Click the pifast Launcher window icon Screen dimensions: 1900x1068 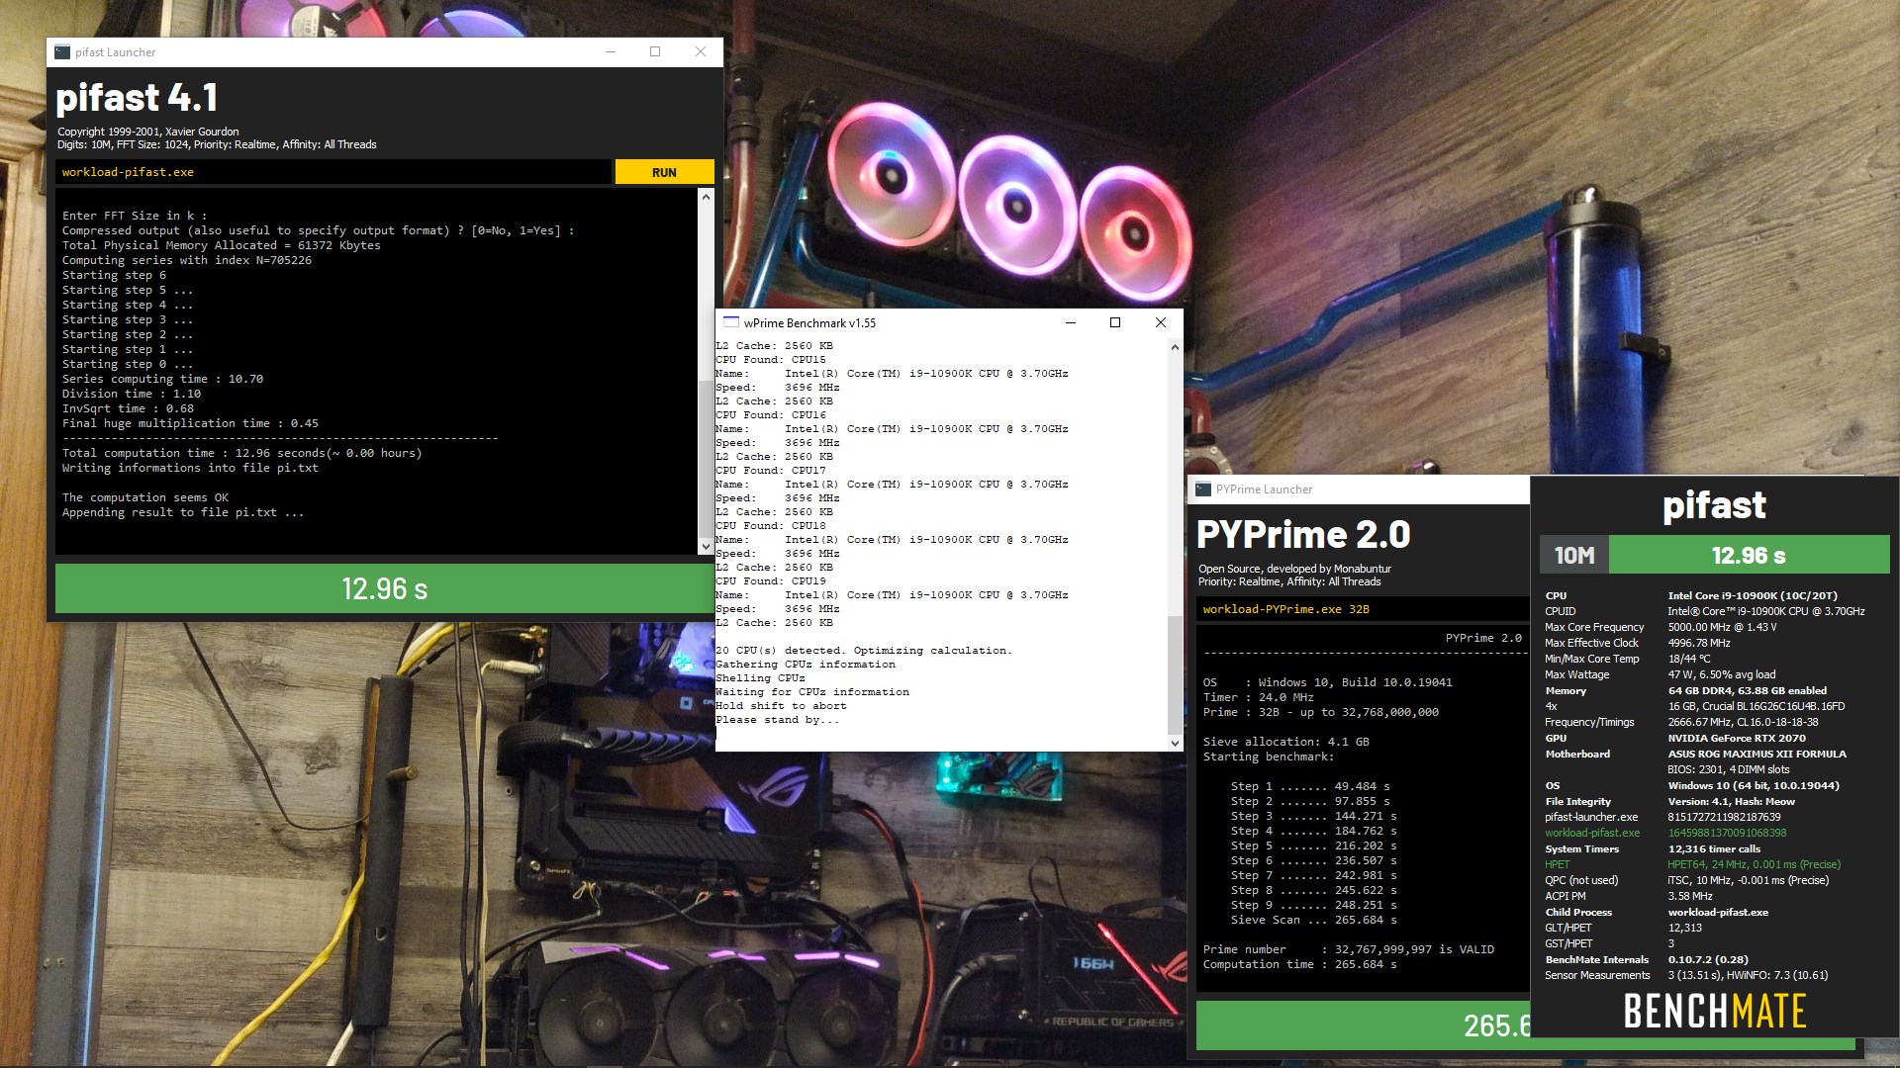[62, 52]
